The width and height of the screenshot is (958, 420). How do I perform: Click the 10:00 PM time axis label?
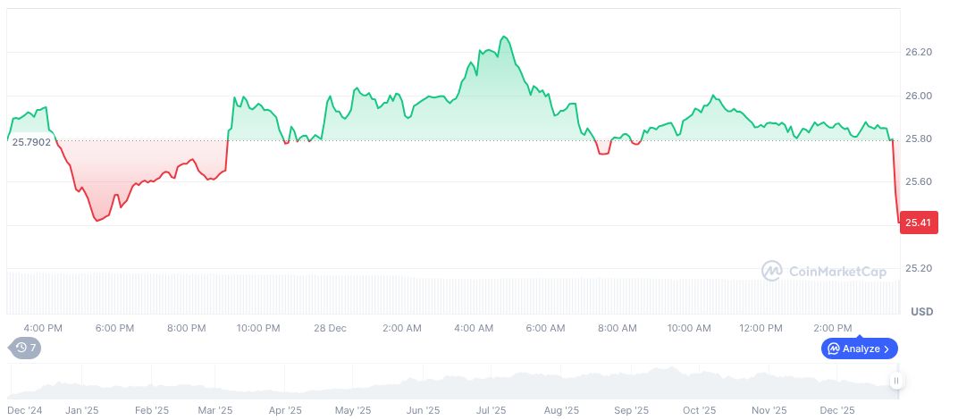coord(258,328)
